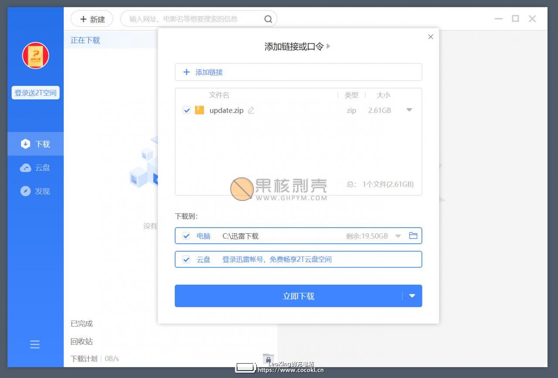
Task: Click the pencil rename icon beside update.zip
Action: (251, 110)
